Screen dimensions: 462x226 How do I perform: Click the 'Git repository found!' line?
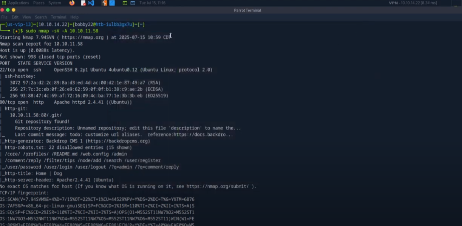(x=42, y=122)
